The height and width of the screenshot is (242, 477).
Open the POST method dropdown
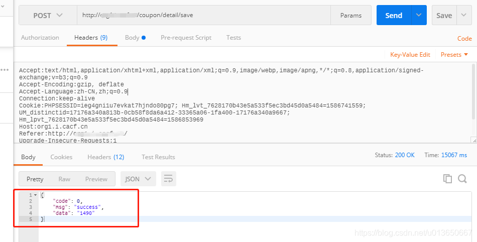click(48, 15)
